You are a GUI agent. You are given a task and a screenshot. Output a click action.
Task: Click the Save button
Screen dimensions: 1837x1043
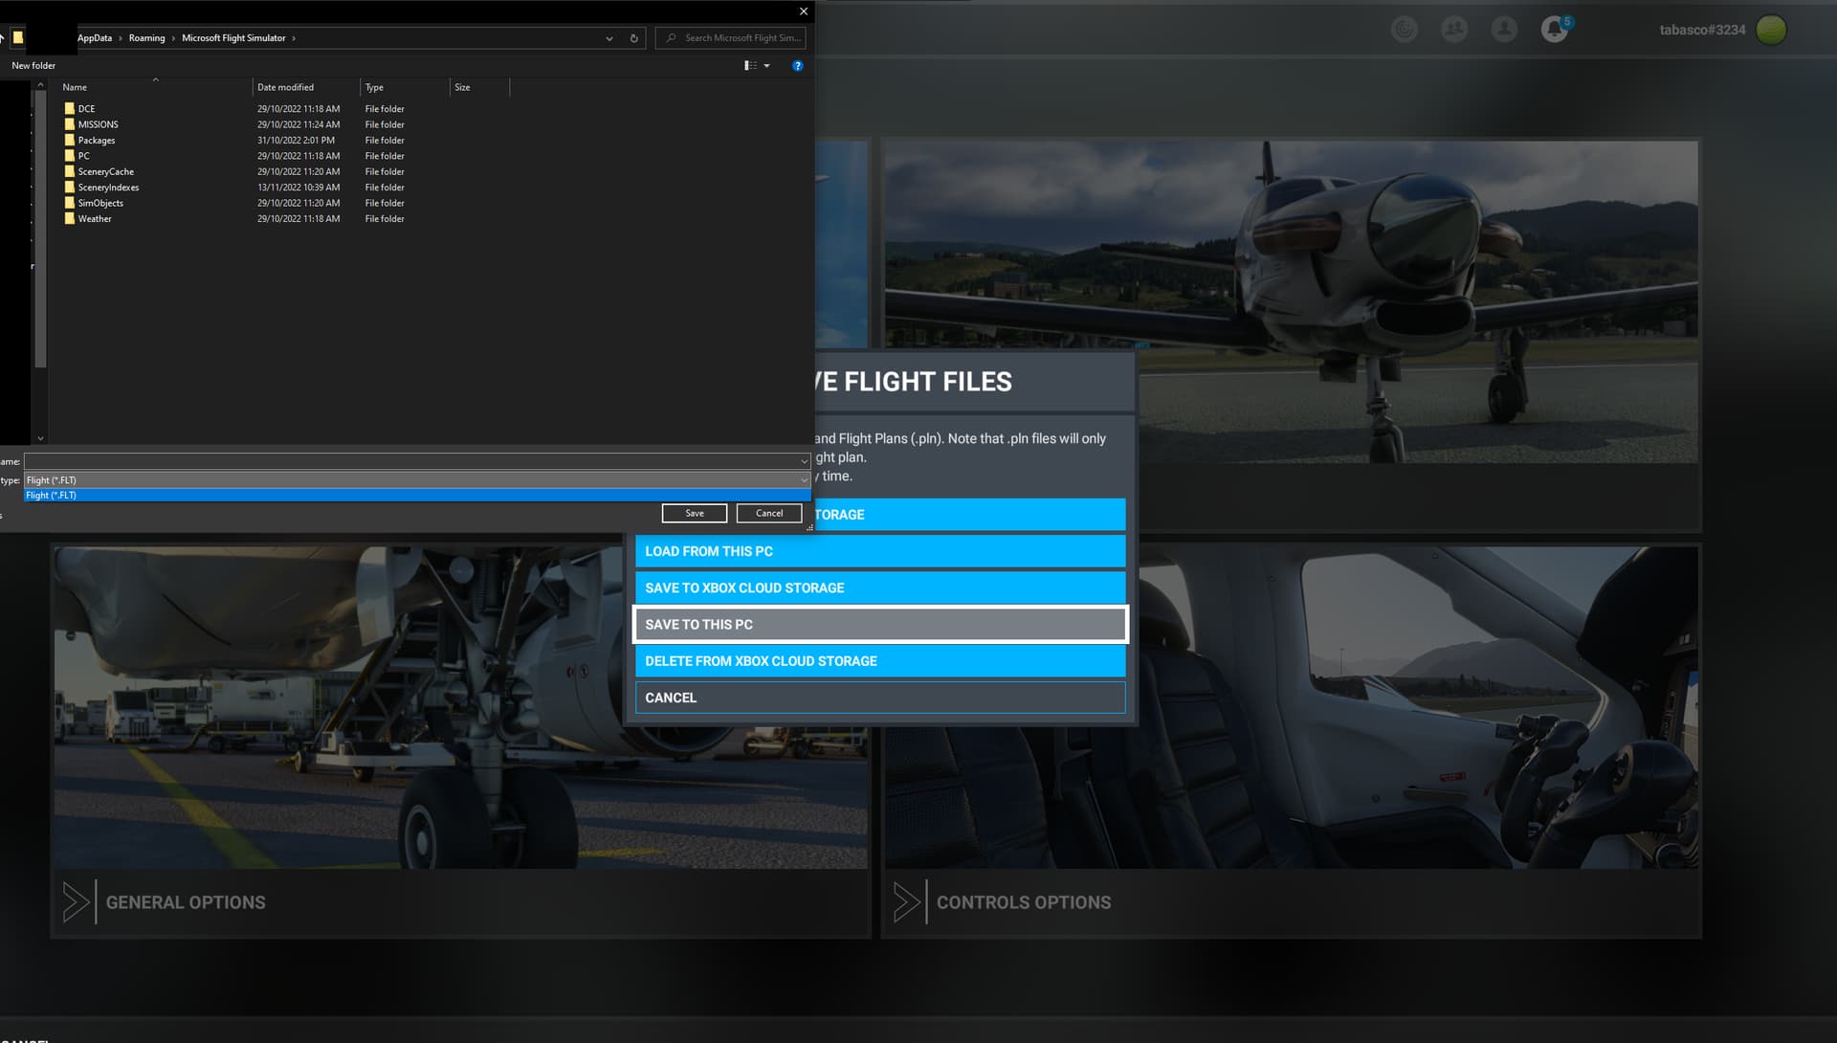click(x=694, y=513)
